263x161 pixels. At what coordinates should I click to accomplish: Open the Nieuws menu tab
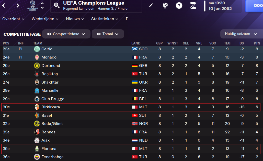[75, 19]
